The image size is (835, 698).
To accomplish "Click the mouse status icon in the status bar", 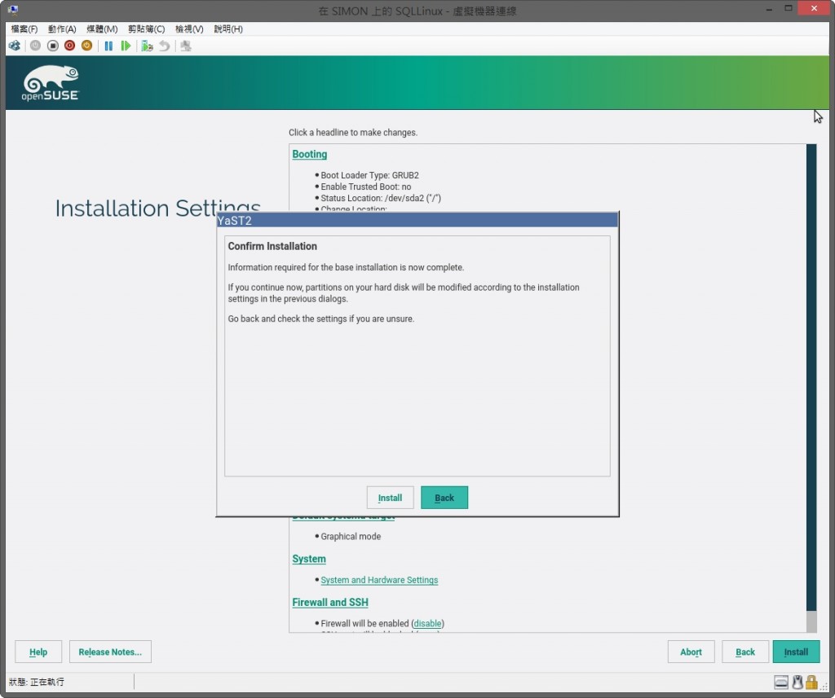I will point(797,682).
